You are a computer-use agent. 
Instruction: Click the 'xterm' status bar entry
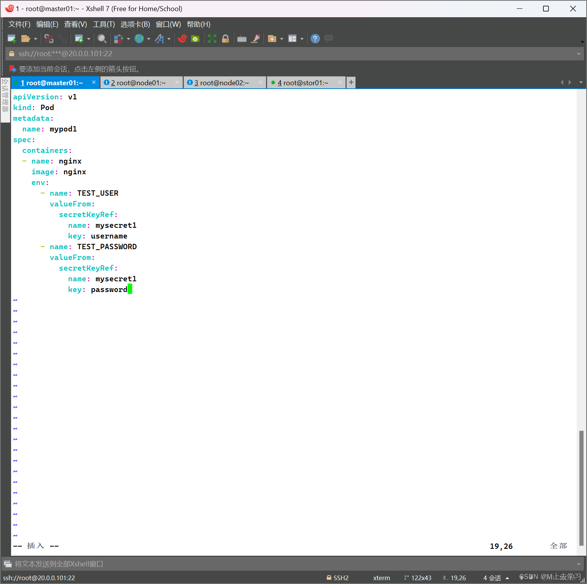(x=381, y=578)
